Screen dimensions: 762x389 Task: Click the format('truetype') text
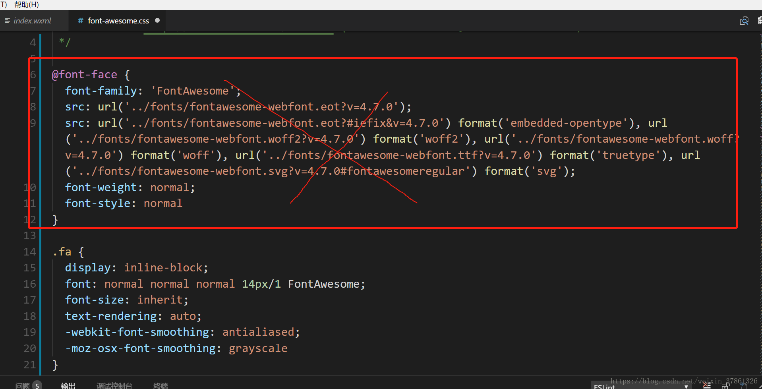click(x=608, y=155)
